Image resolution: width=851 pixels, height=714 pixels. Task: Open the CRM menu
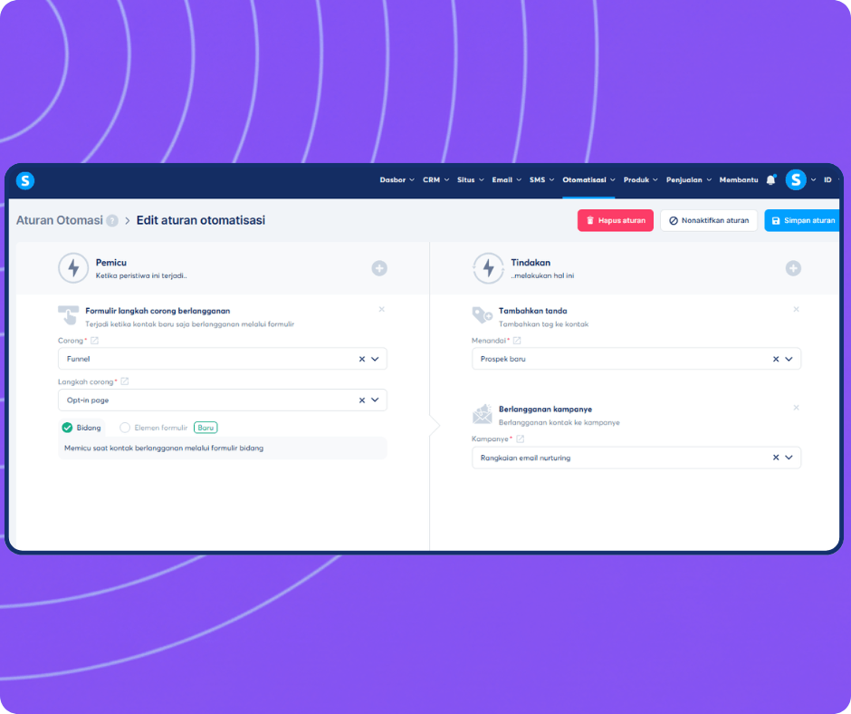click(435, 179)
